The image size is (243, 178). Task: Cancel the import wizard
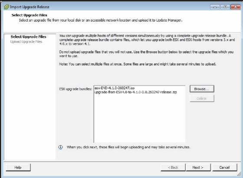tap(225, 168)
